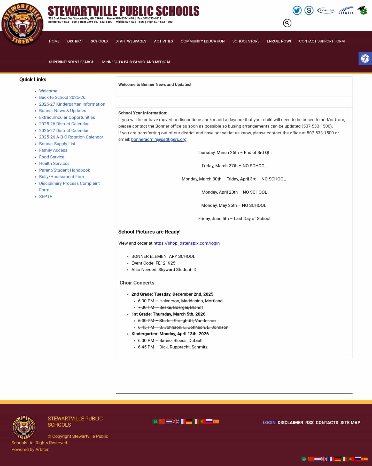Click the Choir Concerts heading
This screenshot has width=372, height=466.
pyautogui.click(x=138, y=283)
